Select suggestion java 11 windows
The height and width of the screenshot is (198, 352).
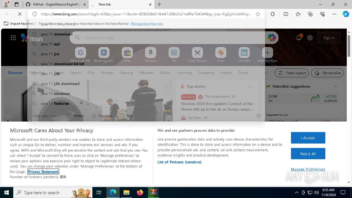click(146, 94)
